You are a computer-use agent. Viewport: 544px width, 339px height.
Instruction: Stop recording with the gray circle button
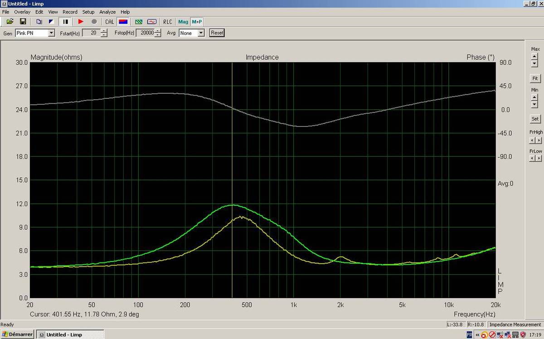(94, 21)
